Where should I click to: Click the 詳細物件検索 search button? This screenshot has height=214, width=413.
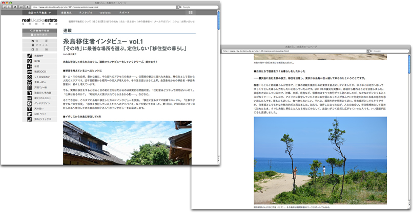(x=39, y=31)
